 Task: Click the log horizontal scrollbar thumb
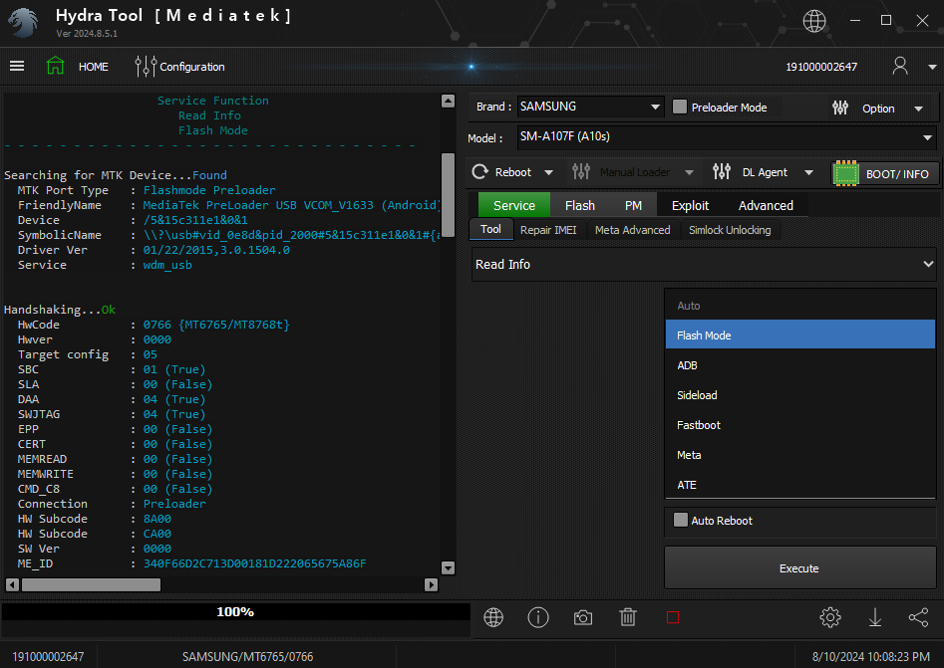[x=92, y=584]
